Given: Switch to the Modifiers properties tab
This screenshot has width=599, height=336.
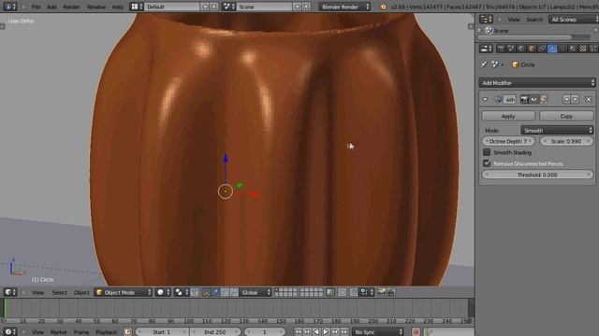Looking at the screenshot, I should pos(552,49).
